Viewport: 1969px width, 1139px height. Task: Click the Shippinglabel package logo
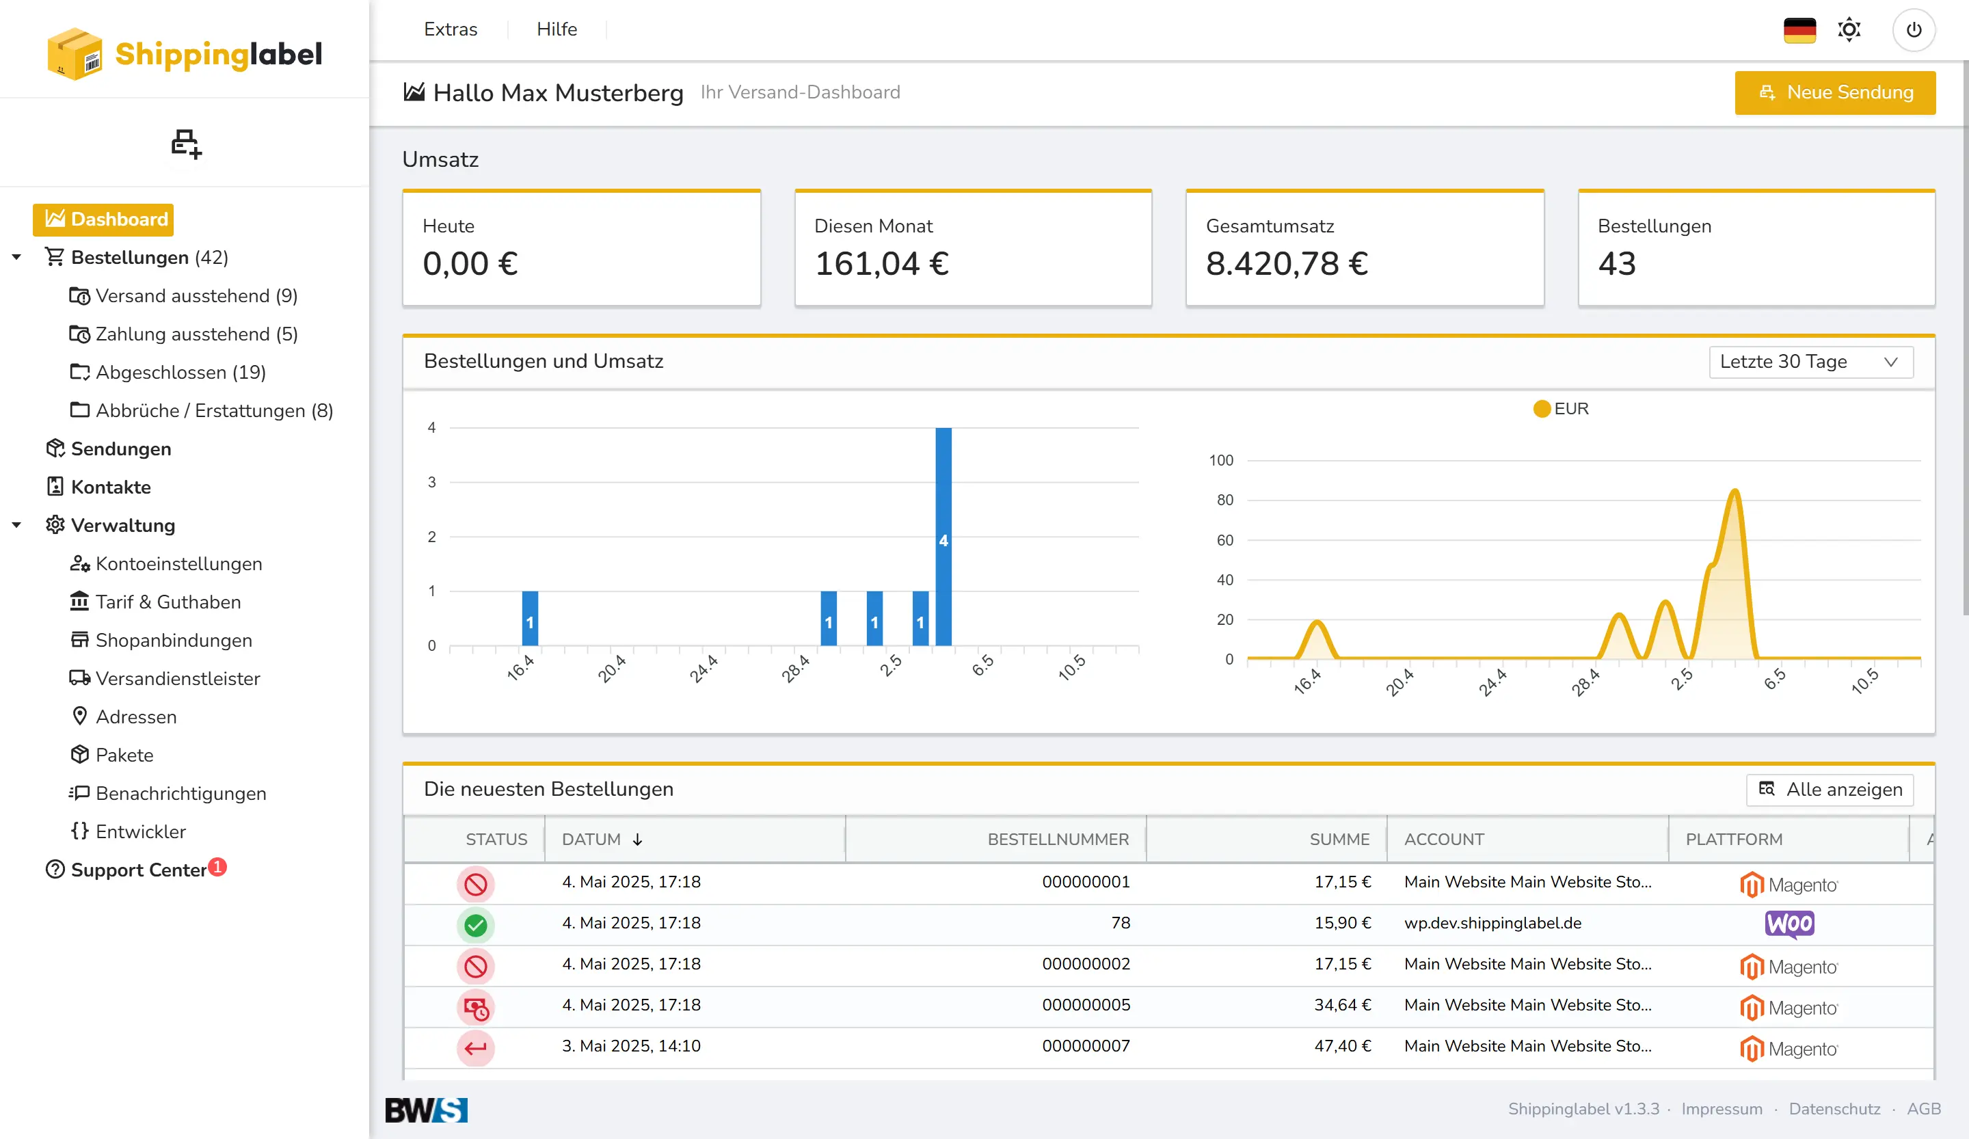[x=76, y=53]
